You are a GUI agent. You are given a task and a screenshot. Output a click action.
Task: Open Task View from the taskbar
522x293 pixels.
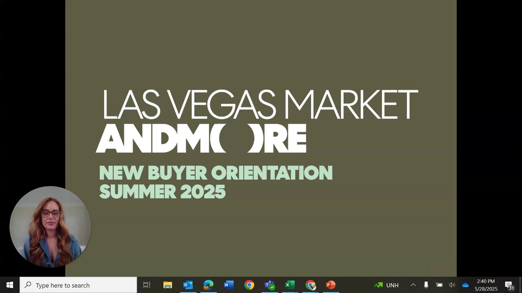(x=147, y=285)
